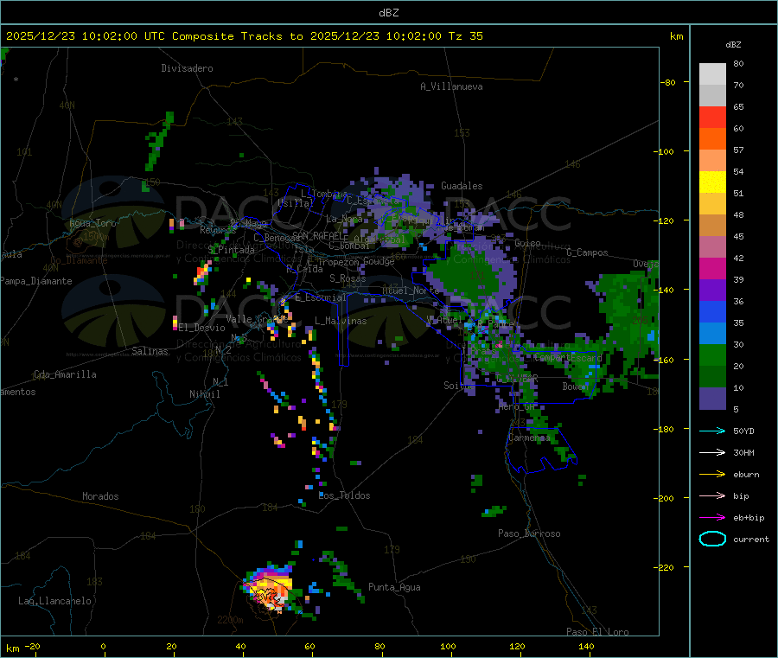Click the Guadales map label
The image size is (778, 658).
[462, 186]
